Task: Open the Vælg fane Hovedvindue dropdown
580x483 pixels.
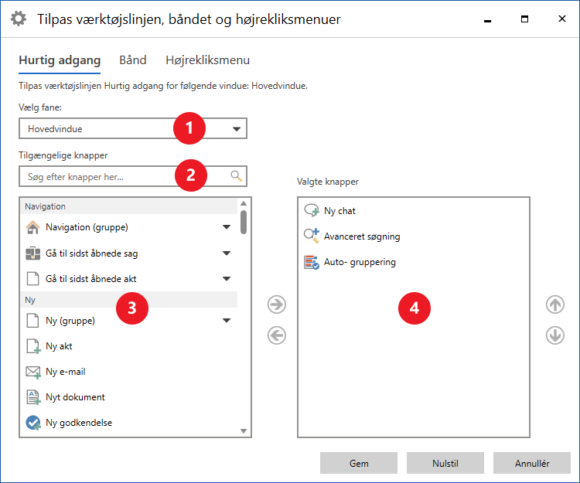Action: 133,128
